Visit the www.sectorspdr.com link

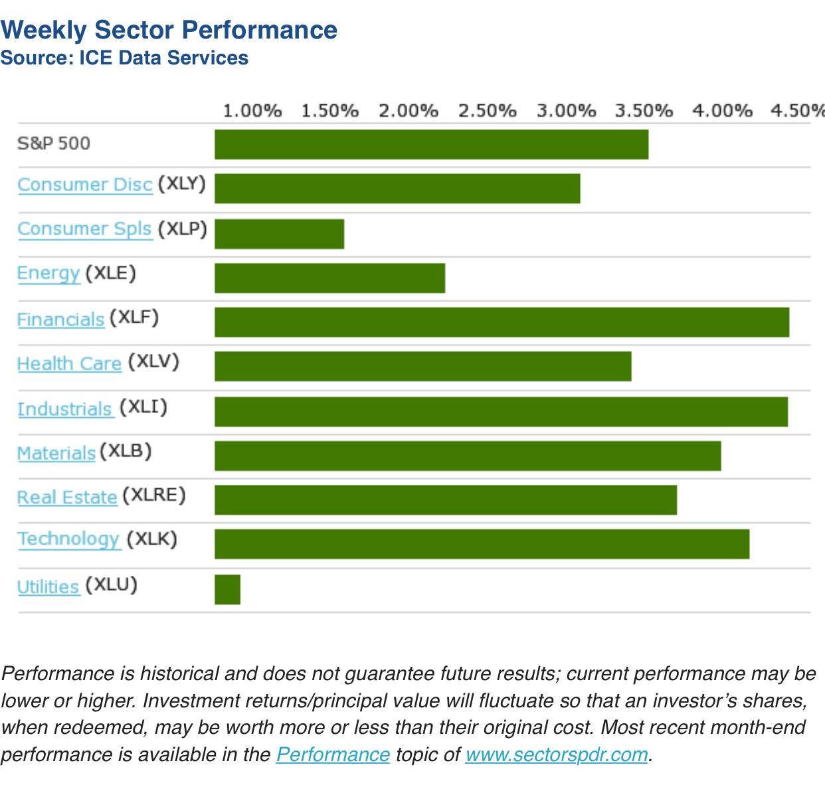click(x=557, y=754)
